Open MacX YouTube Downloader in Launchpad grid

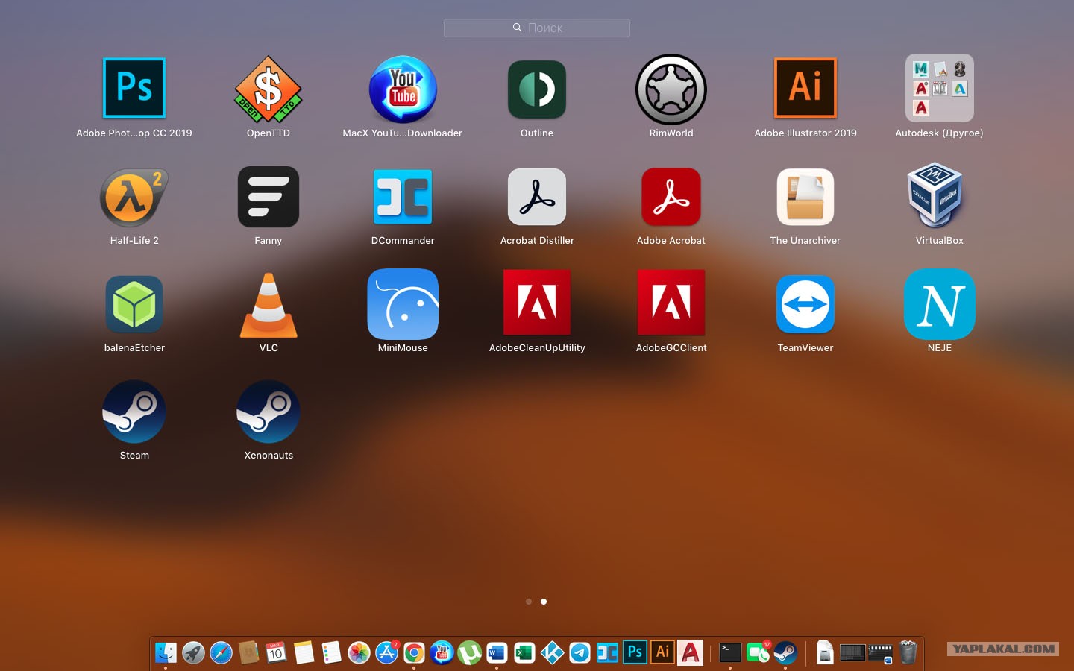pyautogui.click(x=403, y=89)
